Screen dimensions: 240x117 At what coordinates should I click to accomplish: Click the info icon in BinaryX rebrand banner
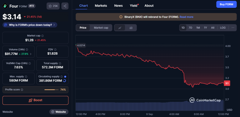point(121,17)
